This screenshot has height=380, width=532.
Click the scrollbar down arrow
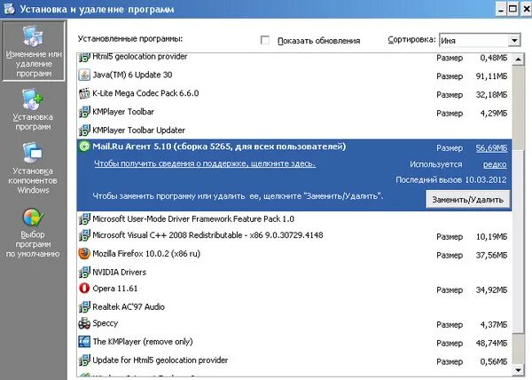pyautogui.click(x=518, y=370)
